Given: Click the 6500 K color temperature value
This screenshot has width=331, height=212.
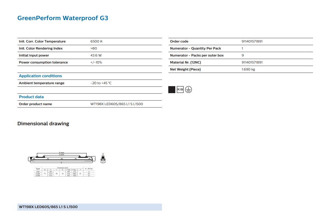Looking at the screenshot, I should pyautogui.click(x=96, y=41).
